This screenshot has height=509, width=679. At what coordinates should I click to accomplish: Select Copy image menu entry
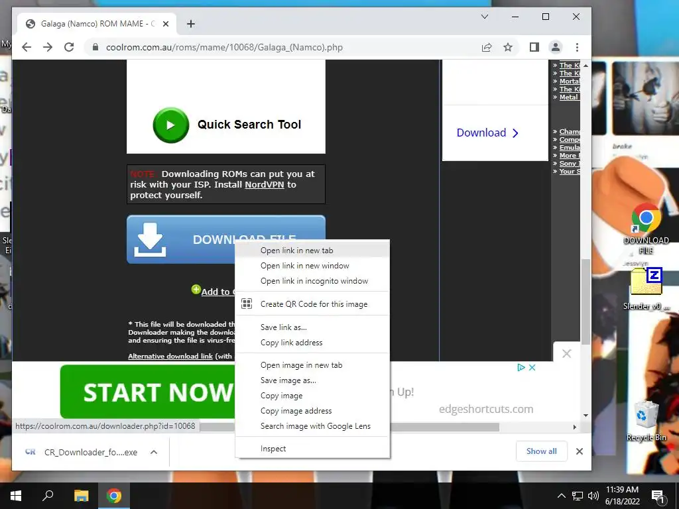coord(312,395)
